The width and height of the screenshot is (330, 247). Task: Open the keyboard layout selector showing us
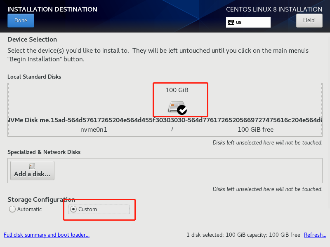248,22
